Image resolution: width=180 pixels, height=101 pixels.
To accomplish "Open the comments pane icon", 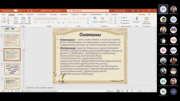I will 134,14.
